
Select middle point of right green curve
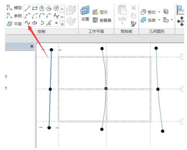[158, 89]
